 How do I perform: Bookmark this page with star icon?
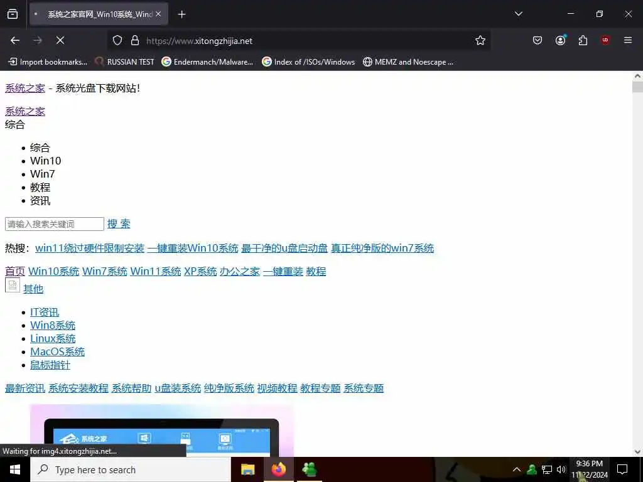(480, 40)
